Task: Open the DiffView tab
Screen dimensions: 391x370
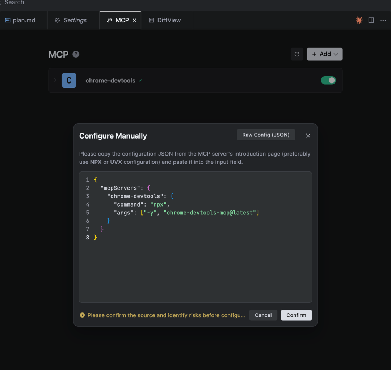Action: pyautogui.click(x=165, y=20)
